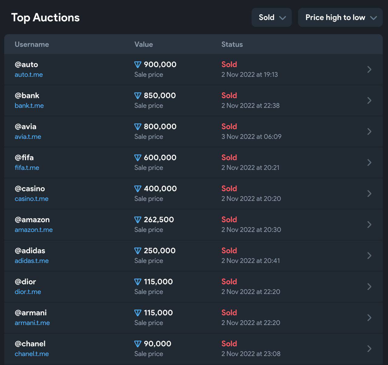Viewport: 388px width, 365px height.
Task: Open the auto.t.me link
Action: click(x=29, y=75)
